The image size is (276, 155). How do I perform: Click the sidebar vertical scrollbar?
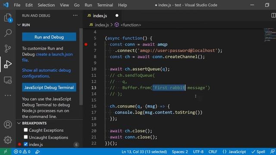click(81, 66)
